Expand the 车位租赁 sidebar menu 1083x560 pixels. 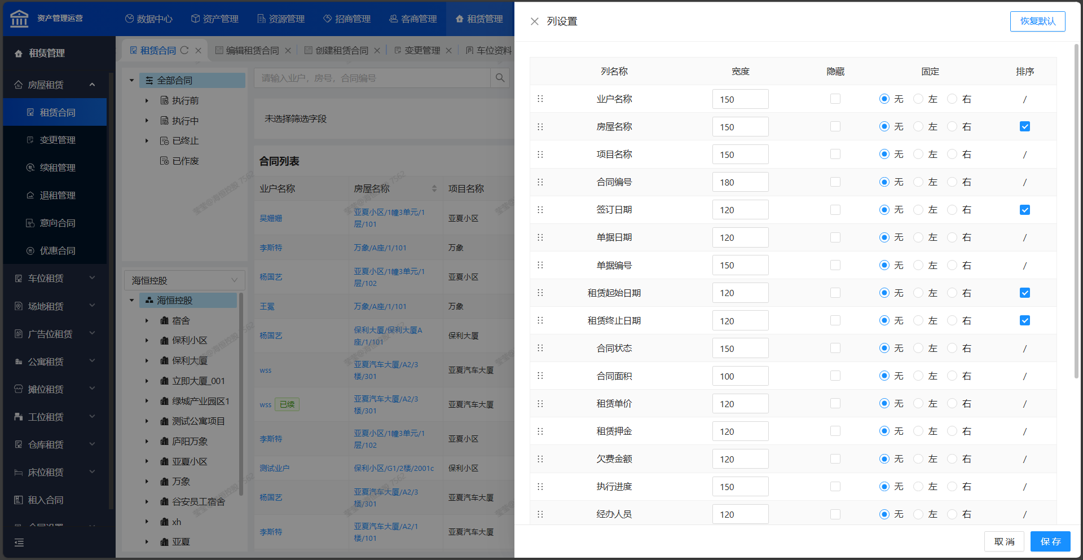click(x=55, y=278)
